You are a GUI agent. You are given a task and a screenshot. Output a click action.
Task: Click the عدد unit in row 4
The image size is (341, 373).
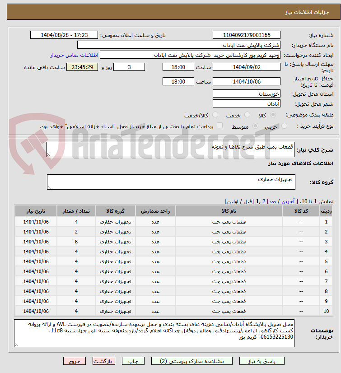coord(155,252)
